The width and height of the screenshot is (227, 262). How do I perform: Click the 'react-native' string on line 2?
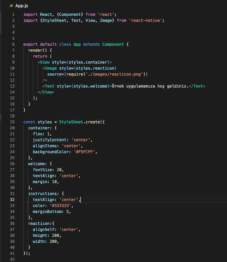tap(145, 20)
